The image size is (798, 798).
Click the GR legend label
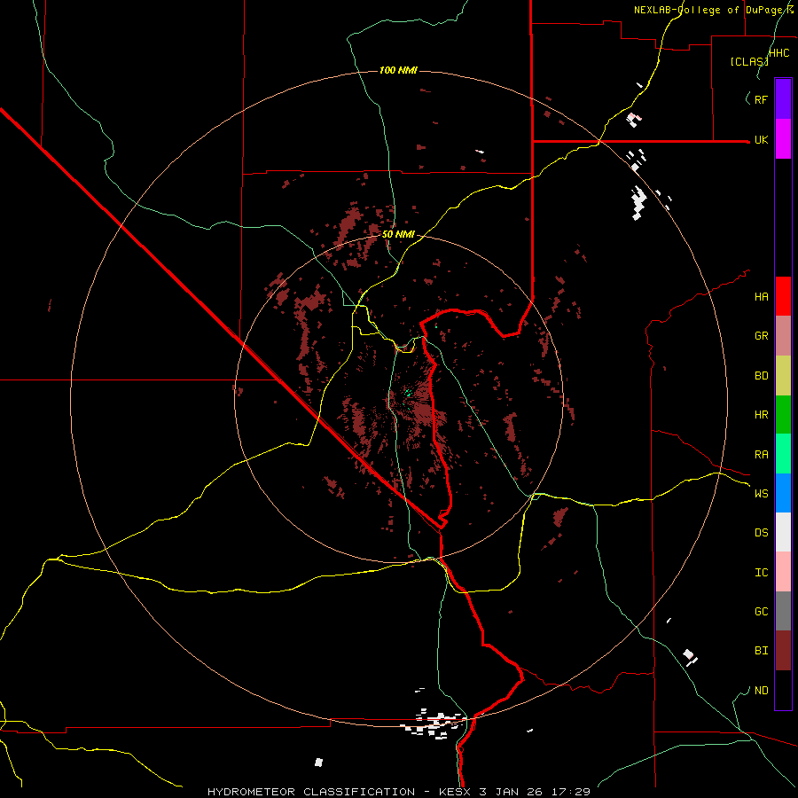(761, 336)
